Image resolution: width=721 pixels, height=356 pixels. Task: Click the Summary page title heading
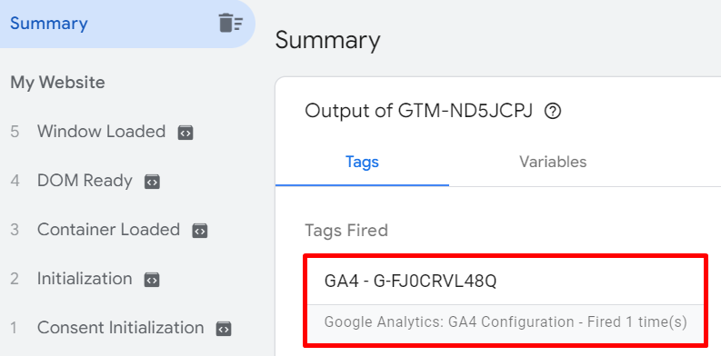(327, 41)
